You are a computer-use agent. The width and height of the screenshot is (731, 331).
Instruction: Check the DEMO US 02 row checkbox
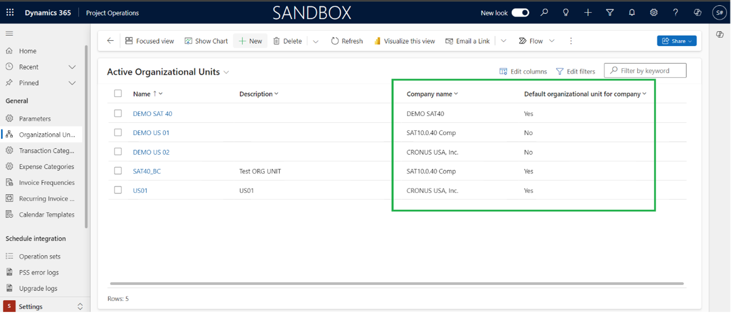tap(118, 151)
